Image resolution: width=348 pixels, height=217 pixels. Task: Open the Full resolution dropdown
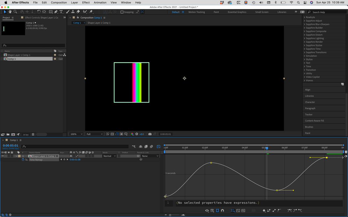tap(94, 134)
